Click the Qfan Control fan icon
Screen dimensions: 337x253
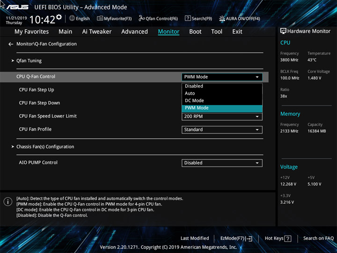pyautogui.click(x=141, y=18)
